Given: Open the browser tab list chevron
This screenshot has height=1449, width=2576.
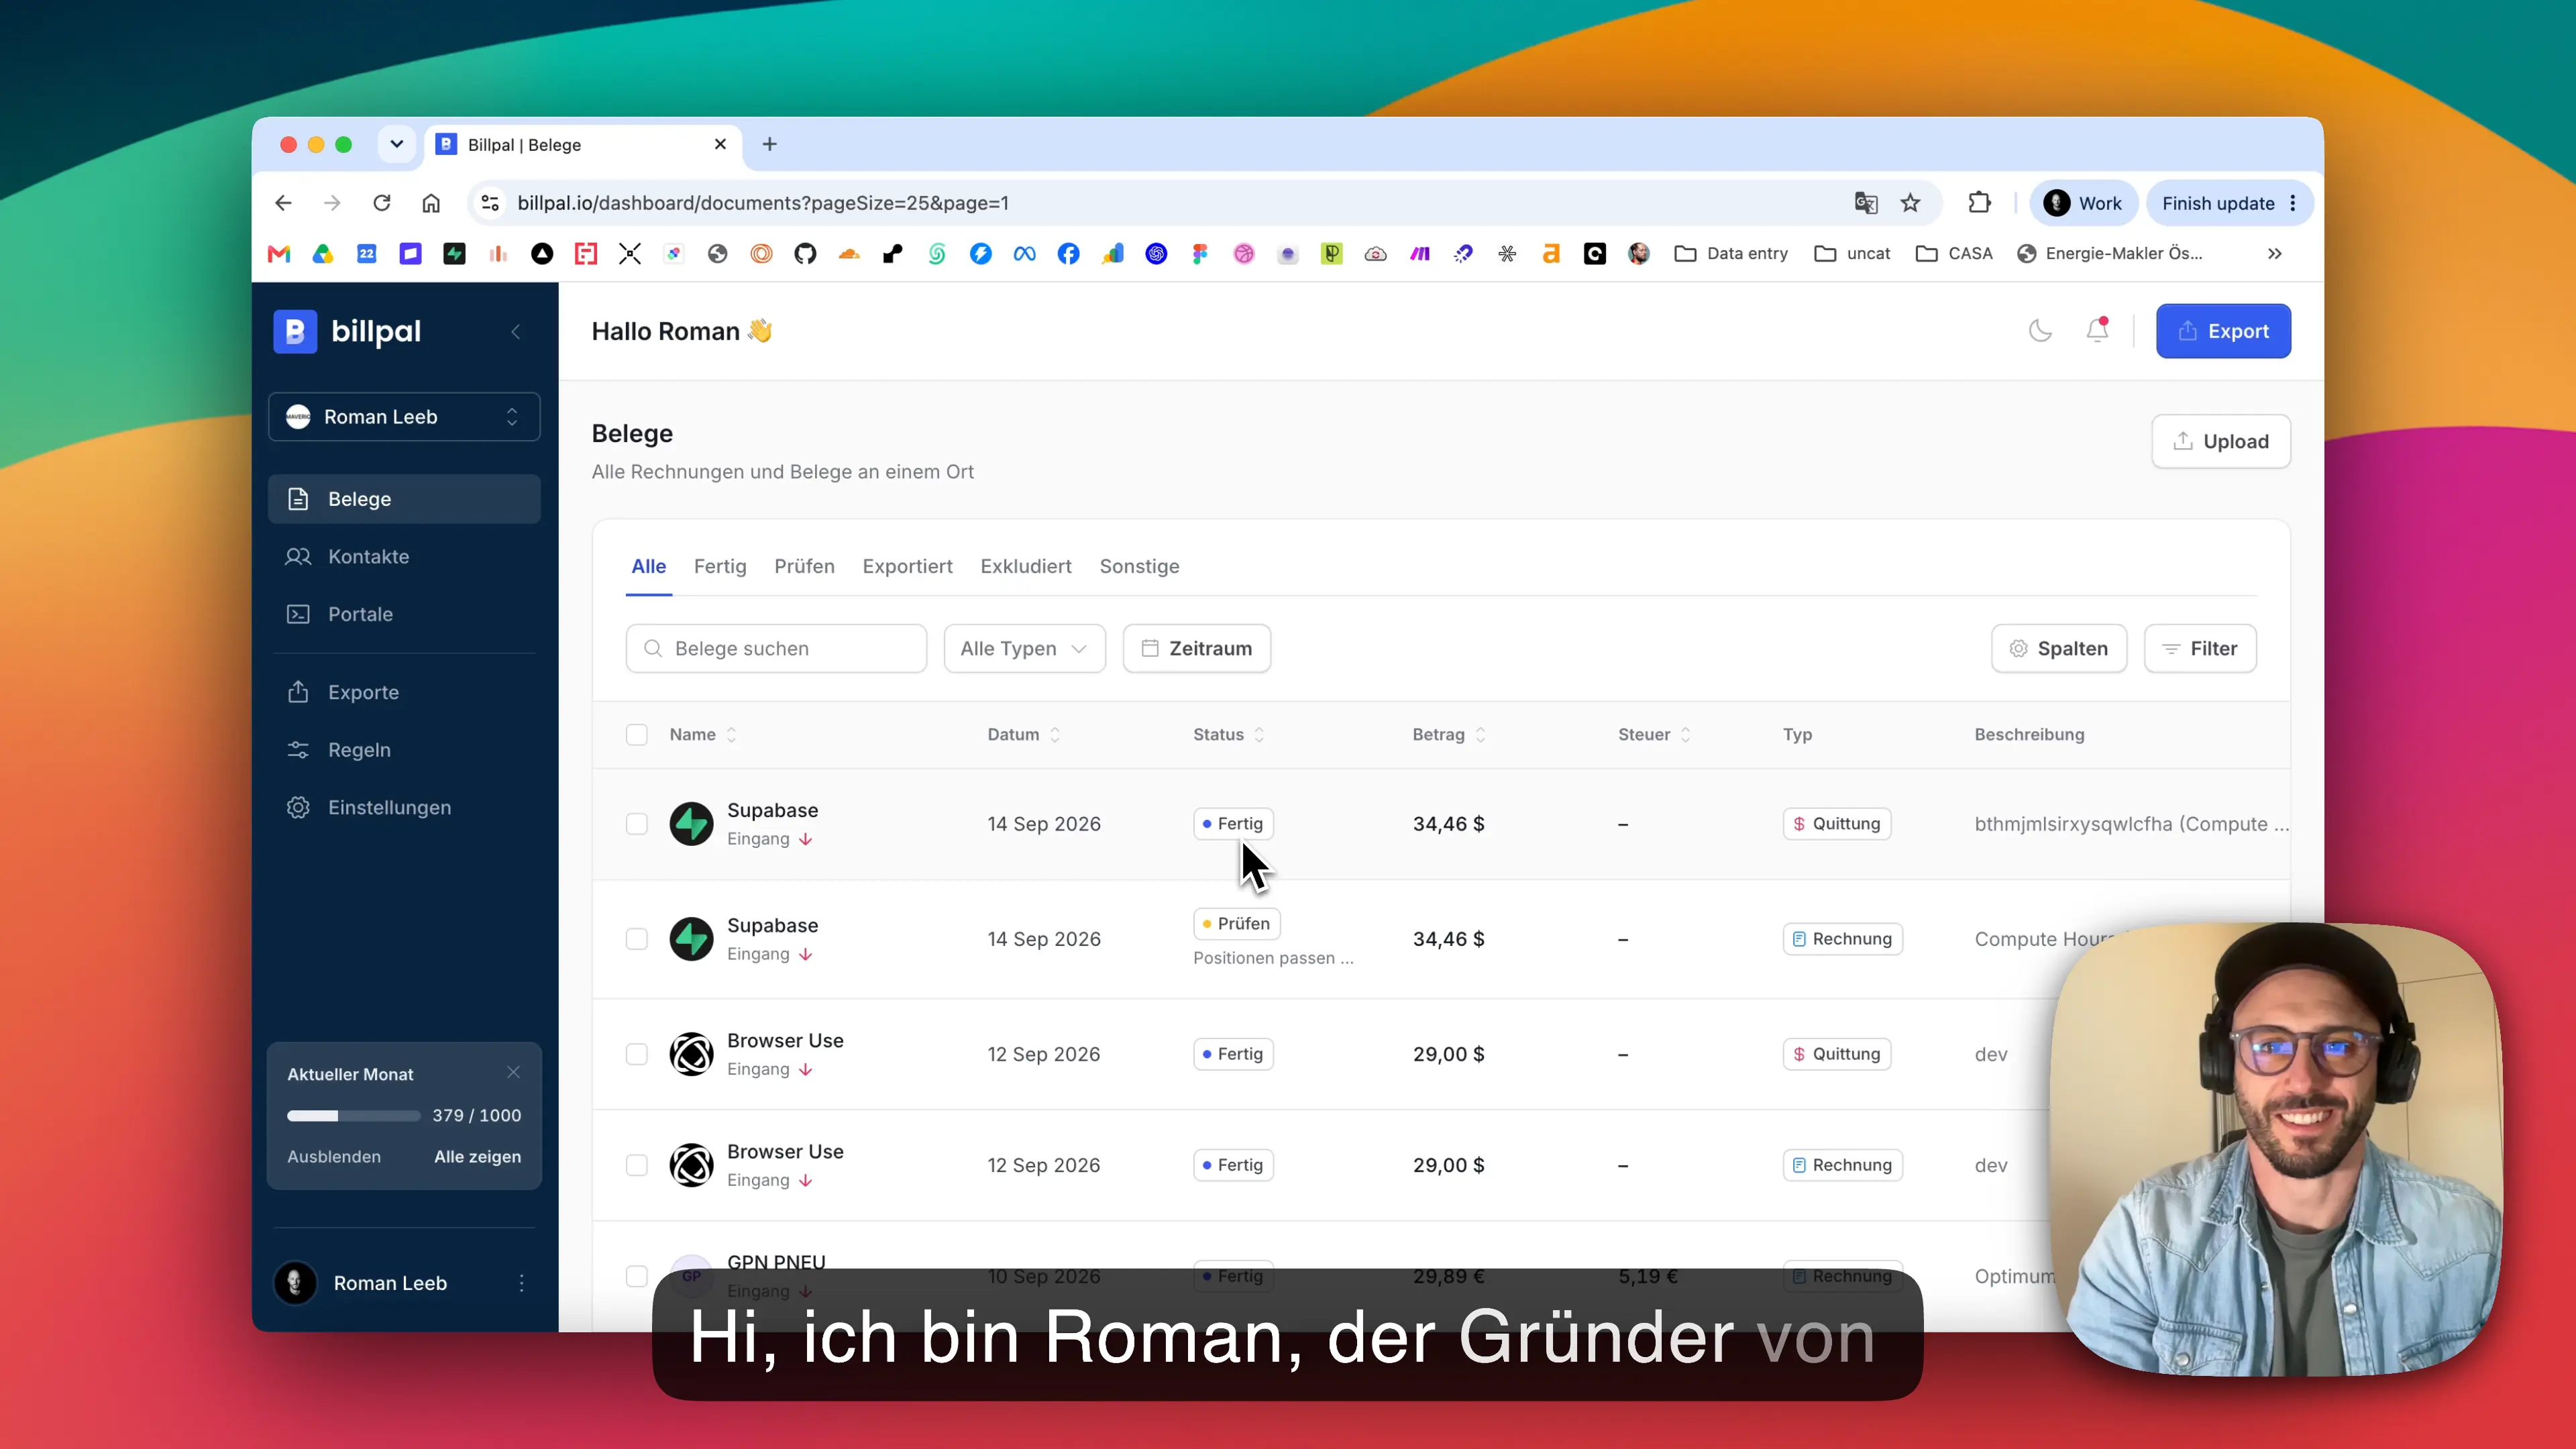Looking at the screenshot, I should click(x=397, y=144).
